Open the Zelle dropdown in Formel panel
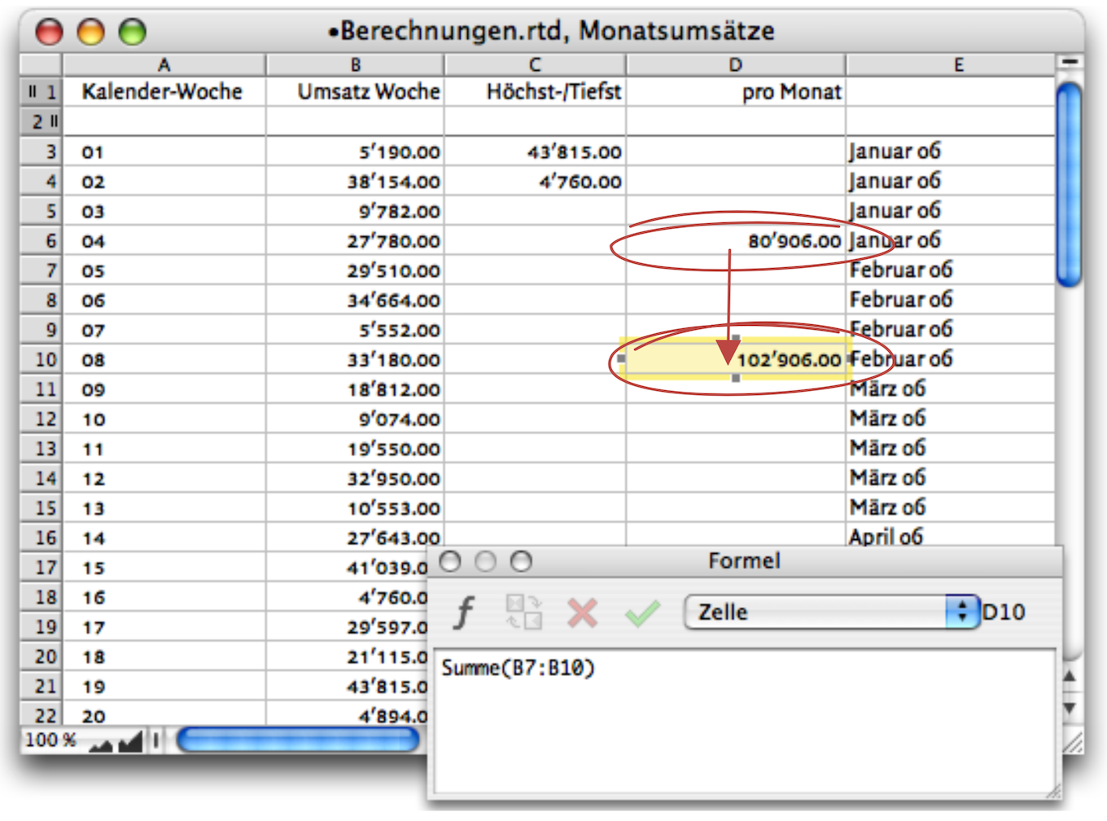The width and height of the screenshot is (1107, 821). [x=831, y=612]
